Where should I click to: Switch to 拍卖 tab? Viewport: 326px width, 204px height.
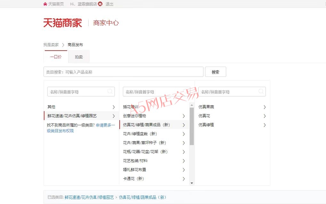point(79,57)
